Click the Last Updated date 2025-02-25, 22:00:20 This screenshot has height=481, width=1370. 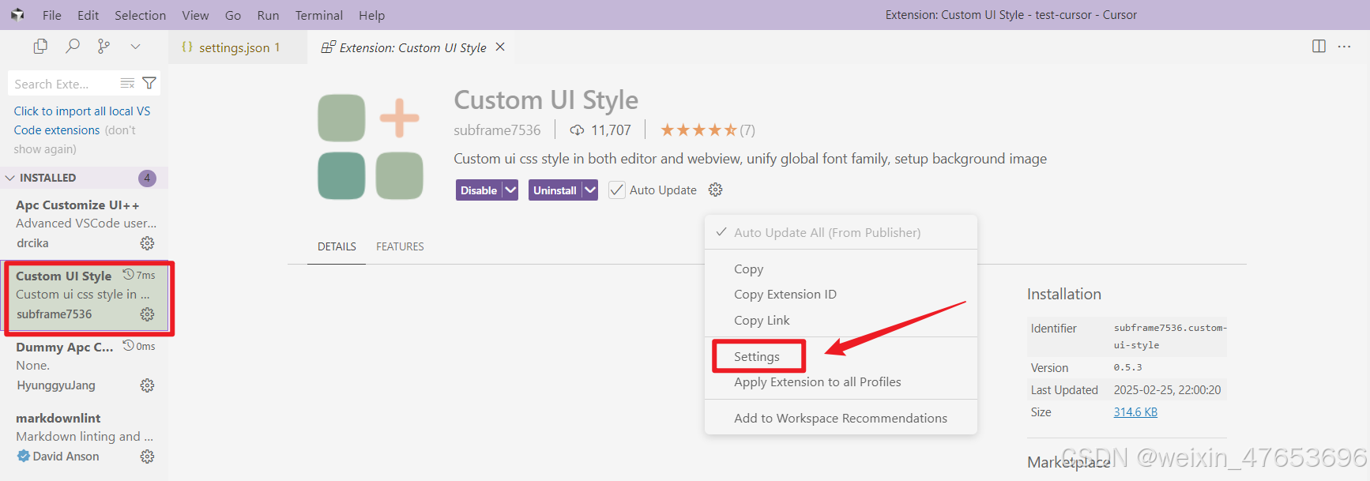(1167, 390)
